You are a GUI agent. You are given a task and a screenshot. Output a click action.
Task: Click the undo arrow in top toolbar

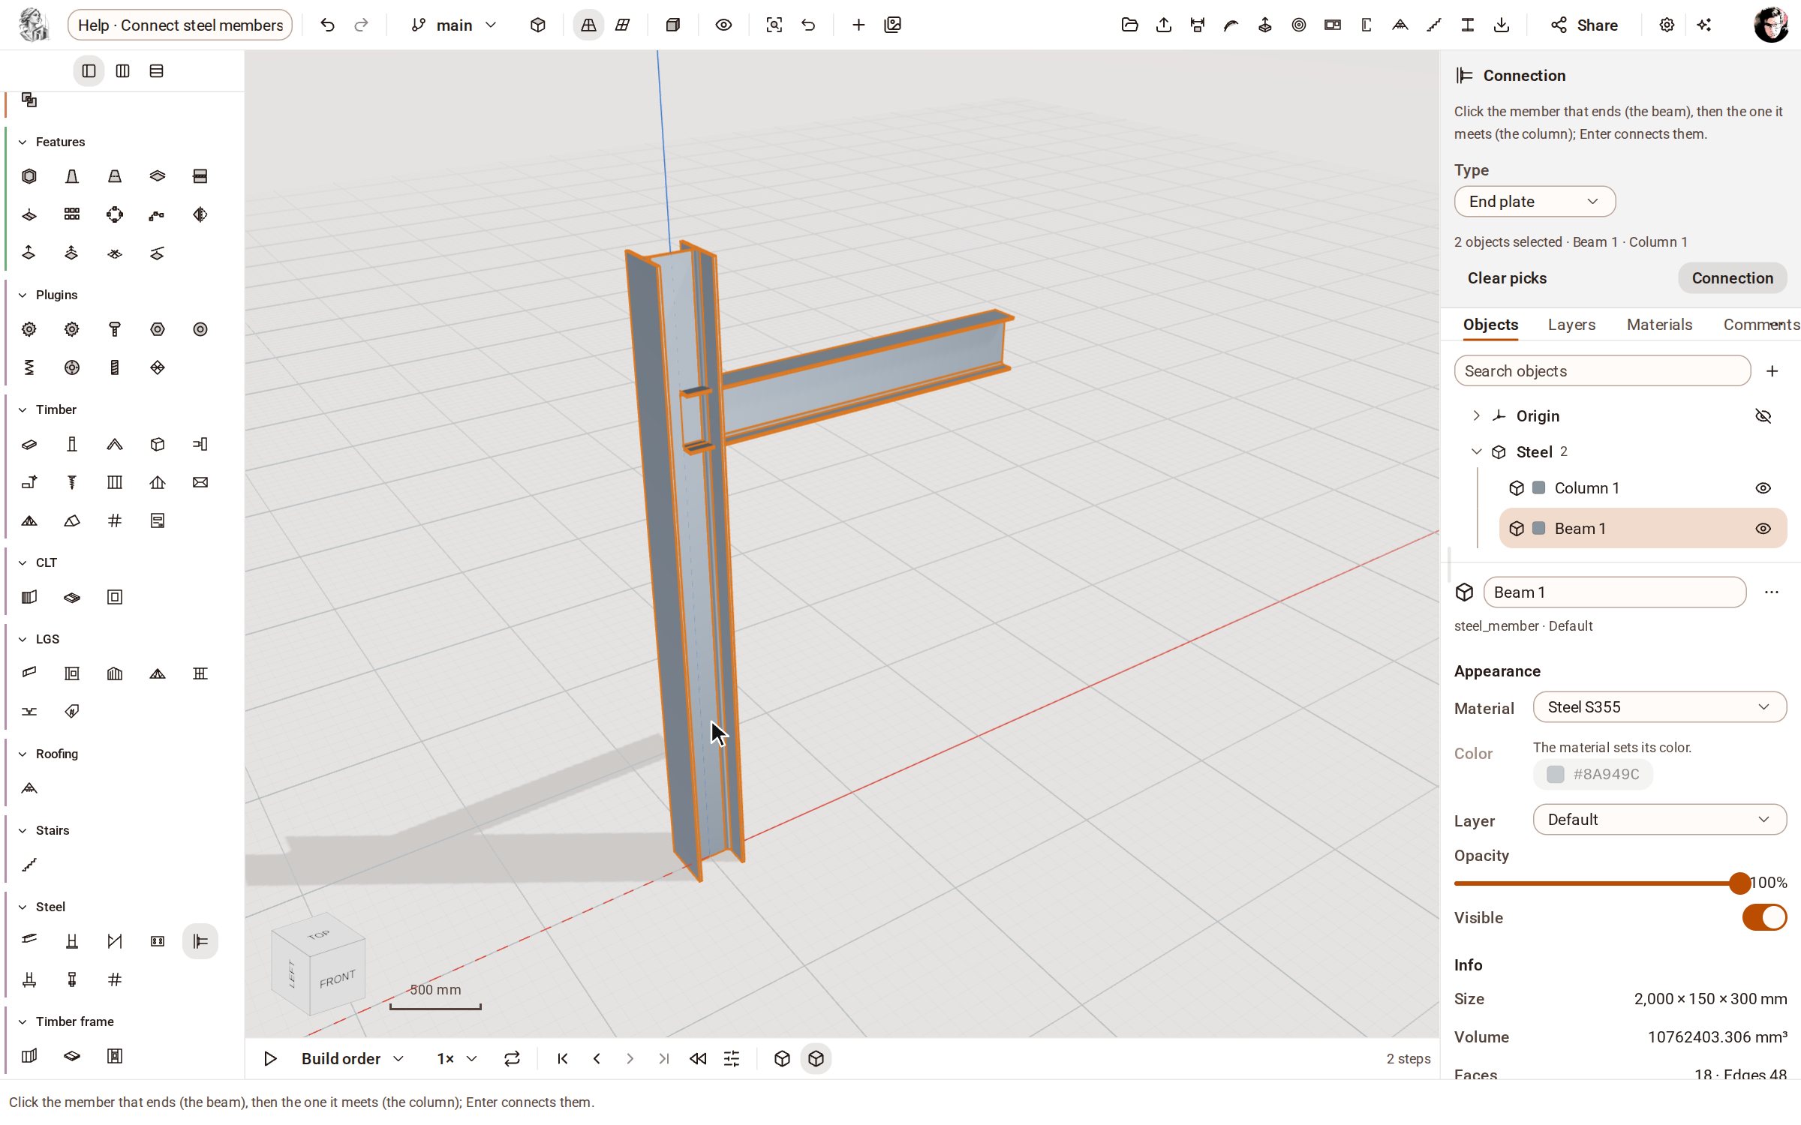coord(327,25)
